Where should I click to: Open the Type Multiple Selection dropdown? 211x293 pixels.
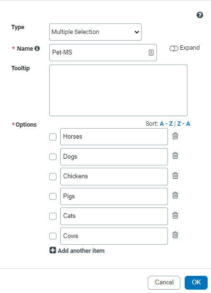pos(95,32)
